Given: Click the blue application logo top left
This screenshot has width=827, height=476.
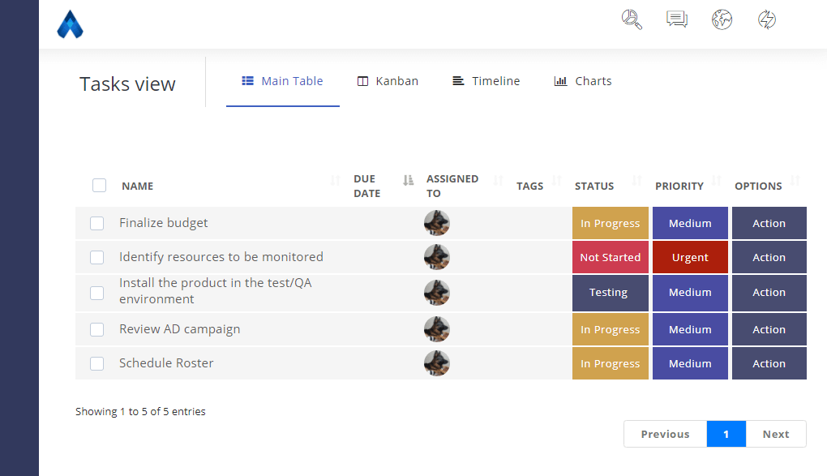Looking at the screenshot, I should 70,24.
